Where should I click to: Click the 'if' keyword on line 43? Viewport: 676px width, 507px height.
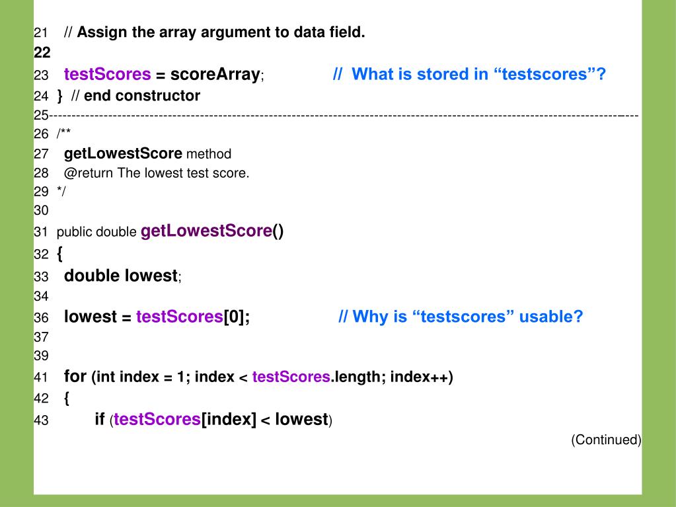pos(100,419)
